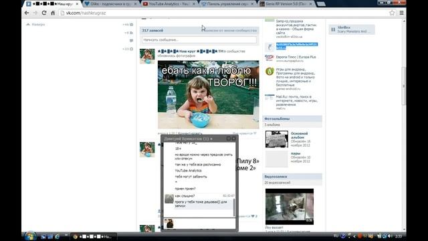This screenshot has height=241, width=428.
Task: Reload the vk.com page
Action: [44, 13]
